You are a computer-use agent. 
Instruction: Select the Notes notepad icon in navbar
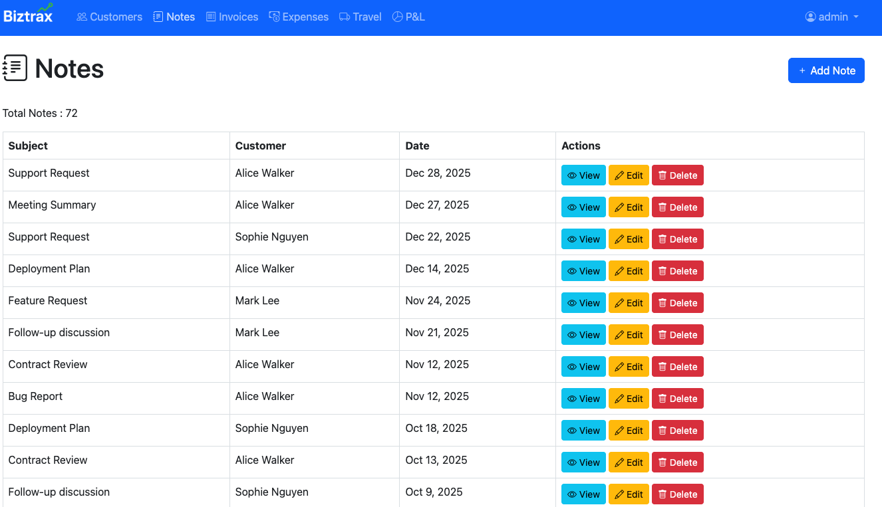click(x=157, y=17)
